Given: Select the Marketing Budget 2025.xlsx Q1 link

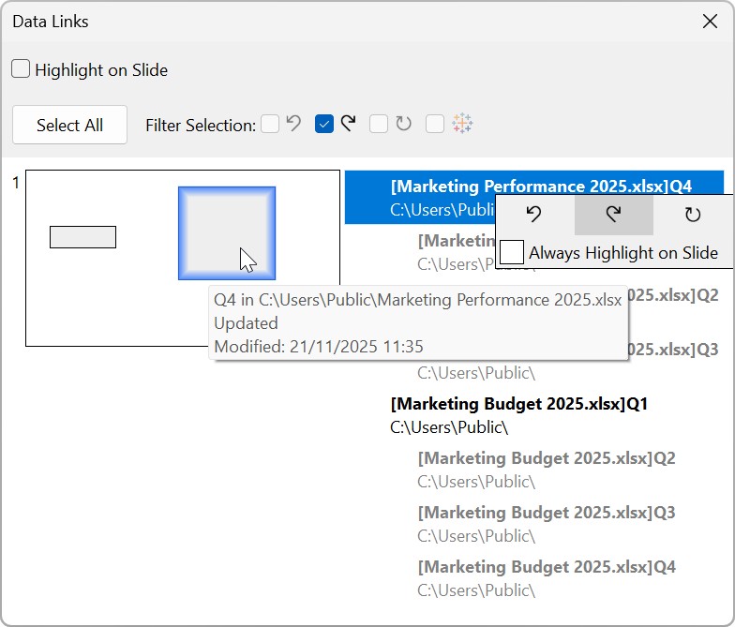Looking at the screenshot, I should (518, 405).
